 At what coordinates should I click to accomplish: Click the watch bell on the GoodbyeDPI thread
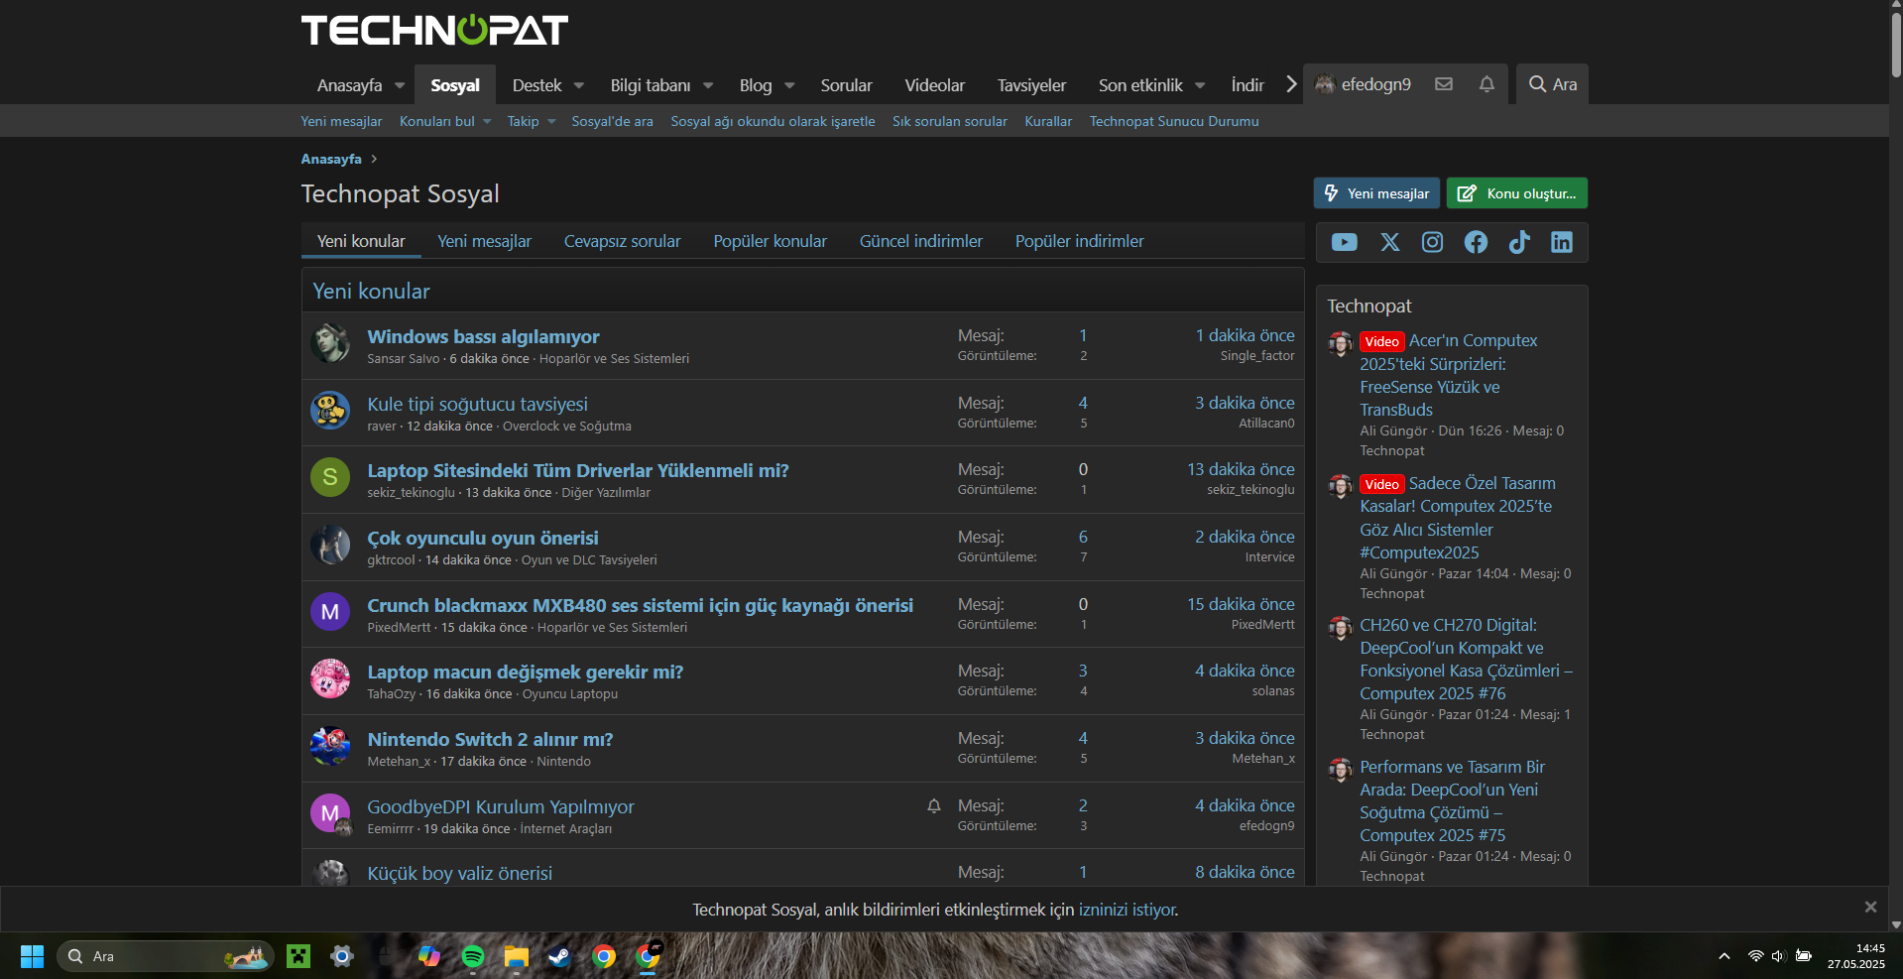pos(934,806)
